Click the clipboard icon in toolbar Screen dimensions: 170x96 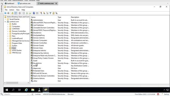20,13
